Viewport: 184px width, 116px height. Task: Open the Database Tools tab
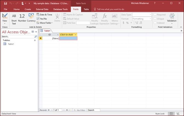tap(60, 9)
